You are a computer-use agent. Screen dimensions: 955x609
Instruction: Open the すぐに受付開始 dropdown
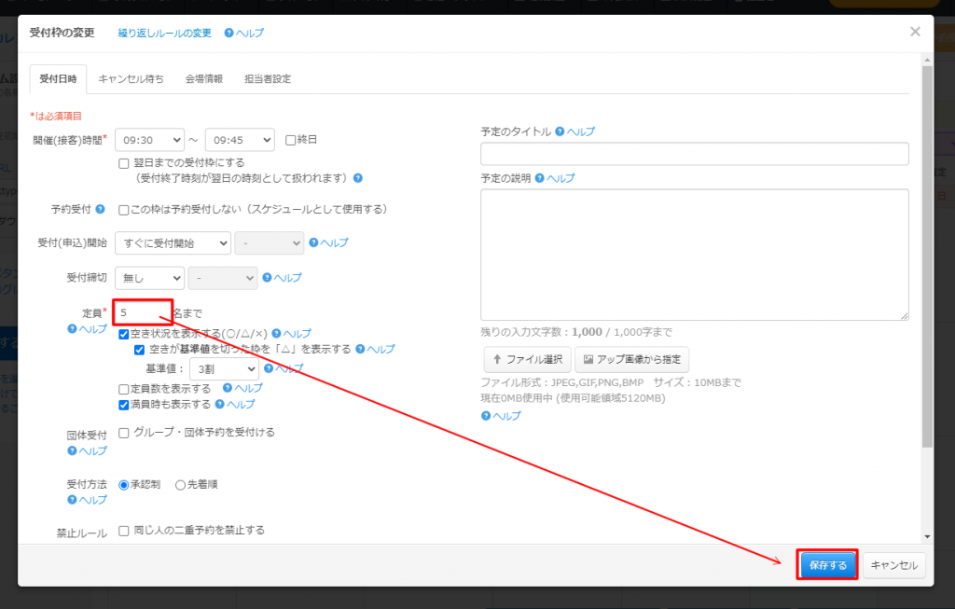(x=173, y=243)
